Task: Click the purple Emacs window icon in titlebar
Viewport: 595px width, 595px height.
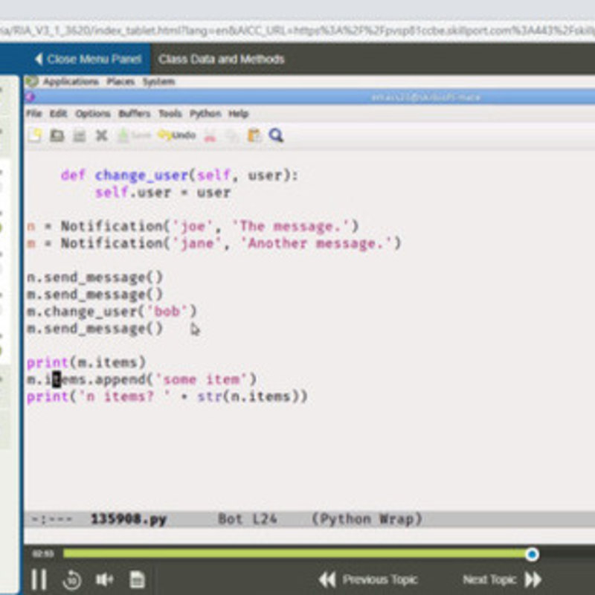Action: pos(30,97)
